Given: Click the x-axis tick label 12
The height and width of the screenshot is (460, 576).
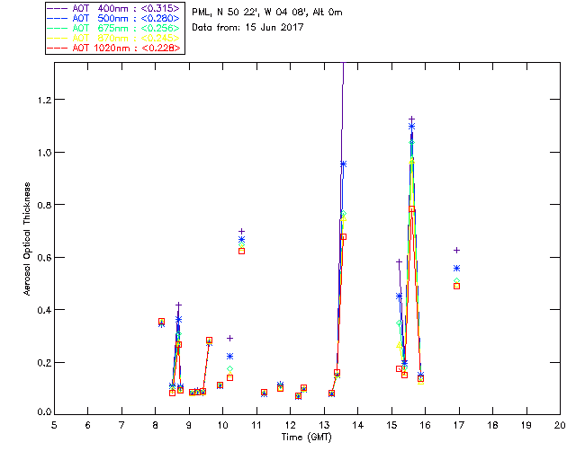Looking at the screenshot, I should pos(290,425).
